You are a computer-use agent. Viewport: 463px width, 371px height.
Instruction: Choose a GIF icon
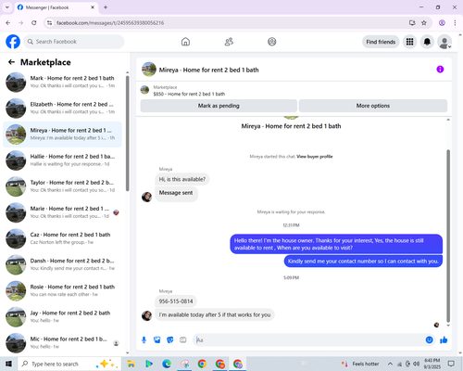tap(183, 340)
